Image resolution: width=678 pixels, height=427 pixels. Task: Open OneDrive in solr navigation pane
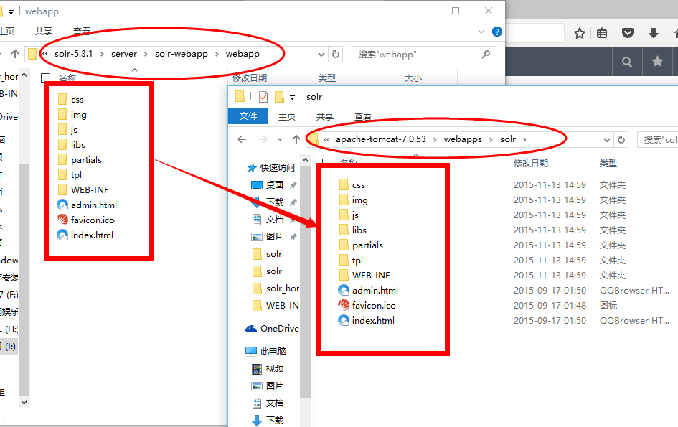(x=272, y=329)
